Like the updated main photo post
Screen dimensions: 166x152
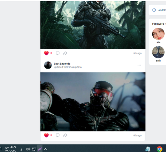[x=46, y=135]
